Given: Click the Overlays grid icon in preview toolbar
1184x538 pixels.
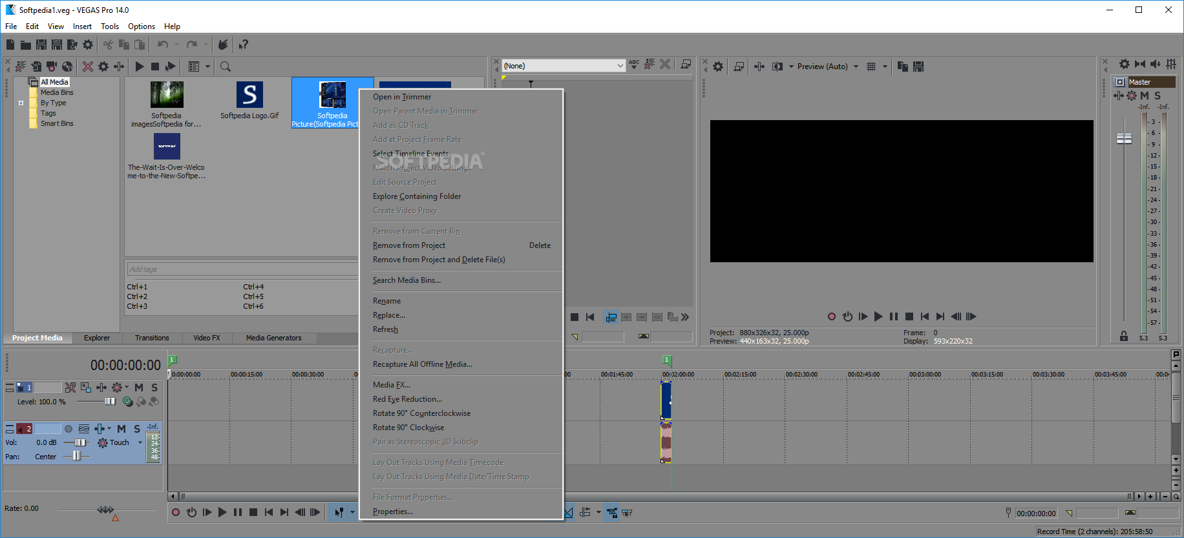Looking at the screenshot, I should point(871,67).
